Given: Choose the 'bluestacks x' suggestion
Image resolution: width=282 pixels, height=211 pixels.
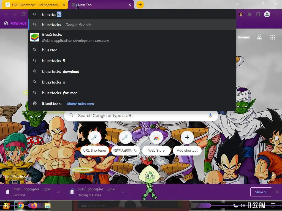Looking at the screenshot, I should click(132, 82).
